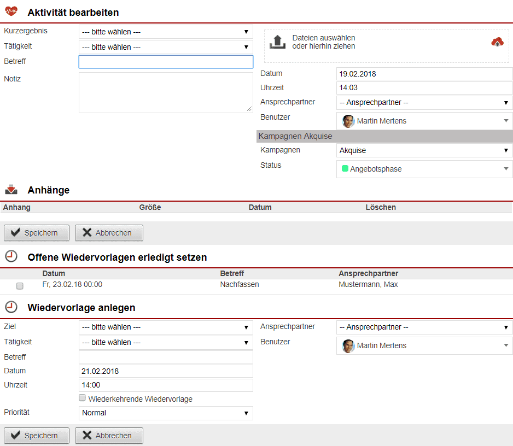
Task: Click the clock icon beside Wiedervorlage anlegen
Action: point(11,307)
